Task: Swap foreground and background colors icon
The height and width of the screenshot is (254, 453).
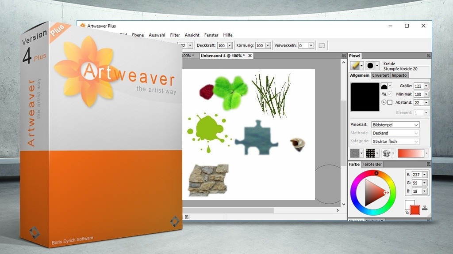Action: click(x=407, y=213)
